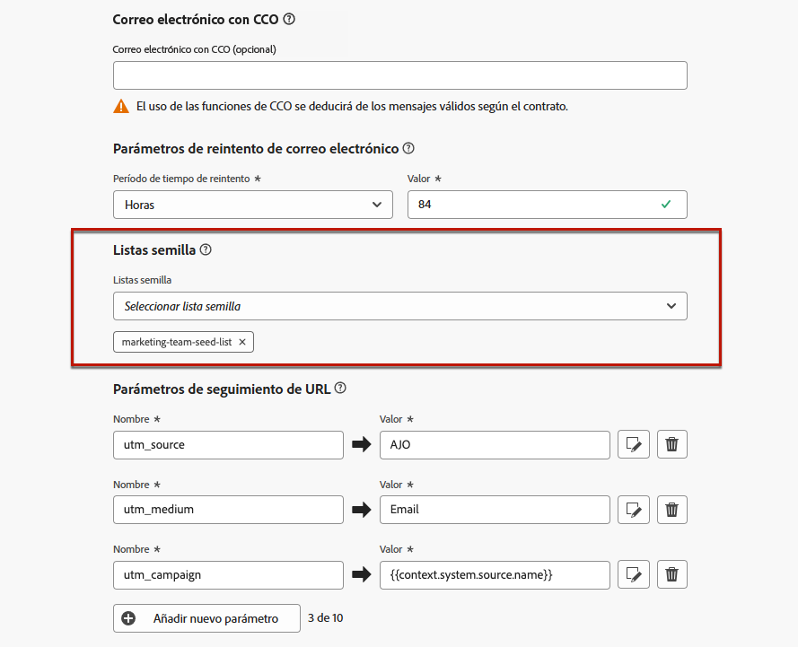Viewport: 798px width, 647px height.
Task: Click the Valor field containing AJO
Action: click(495, 445)
